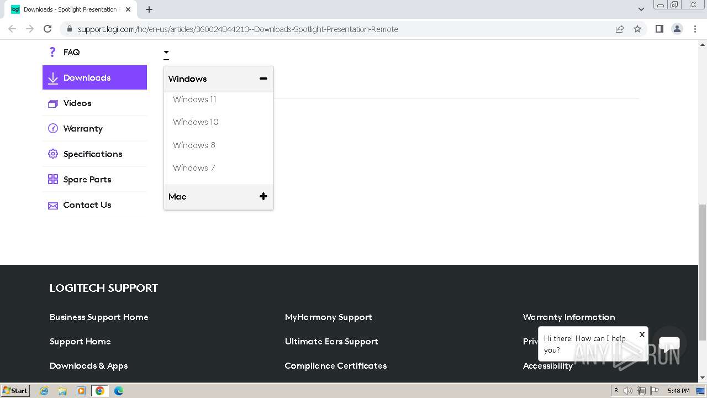Open Business Support Home footer link
707x398 pixels.
[x=99, y=317]
